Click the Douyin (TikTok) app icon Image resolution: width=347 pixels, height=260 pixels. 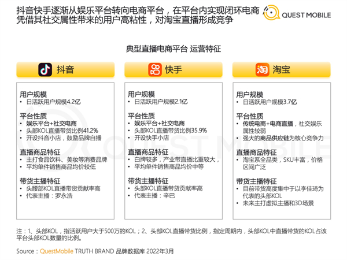click(x=45, y=70)
